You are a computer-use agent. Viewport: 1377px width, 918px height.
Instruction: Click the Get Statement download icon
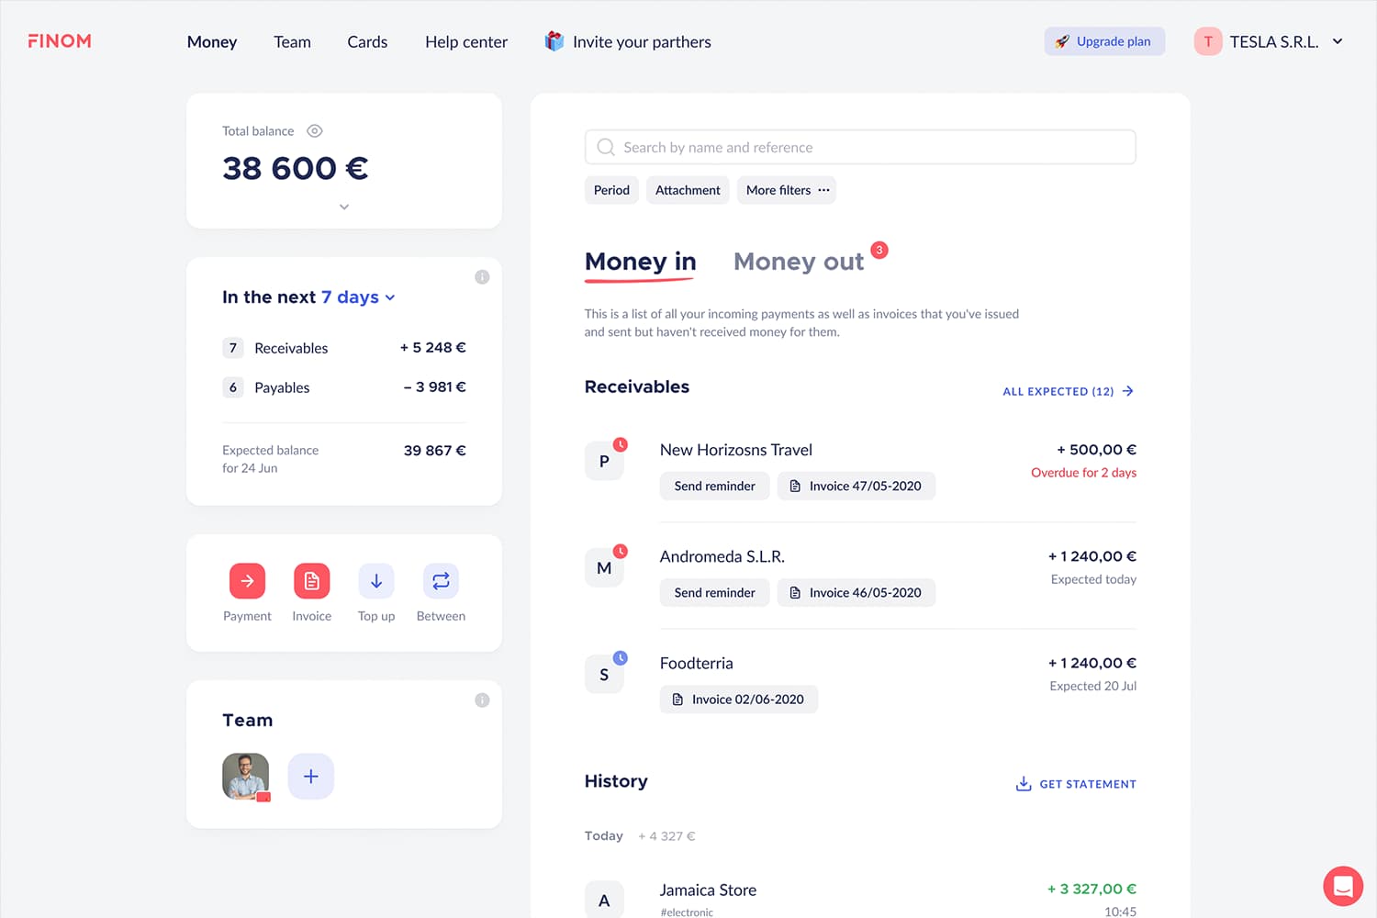tap(1023, 783)
